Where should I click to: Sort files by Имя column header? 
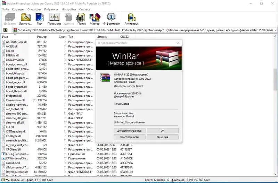[x=15, y=37]
